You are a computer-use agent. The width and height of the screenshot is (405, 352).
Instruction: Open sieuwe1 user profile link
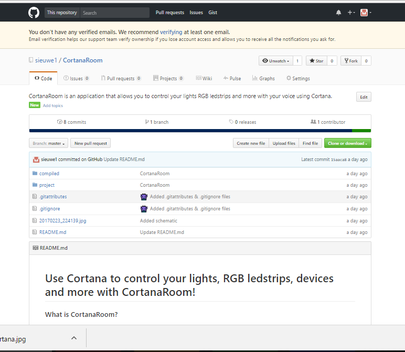click(x=46, y=60)
